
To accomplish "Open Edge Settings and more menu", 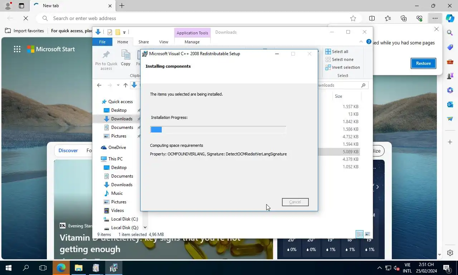I will click(x=435, y=18).
